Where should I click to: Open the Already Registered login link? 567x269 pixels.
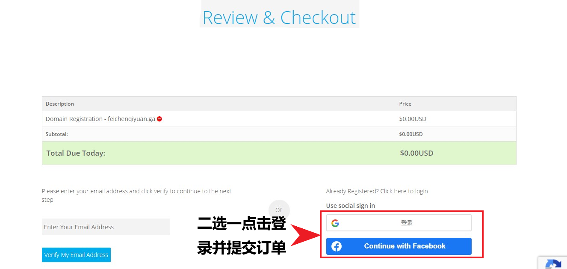coord(377,191)
